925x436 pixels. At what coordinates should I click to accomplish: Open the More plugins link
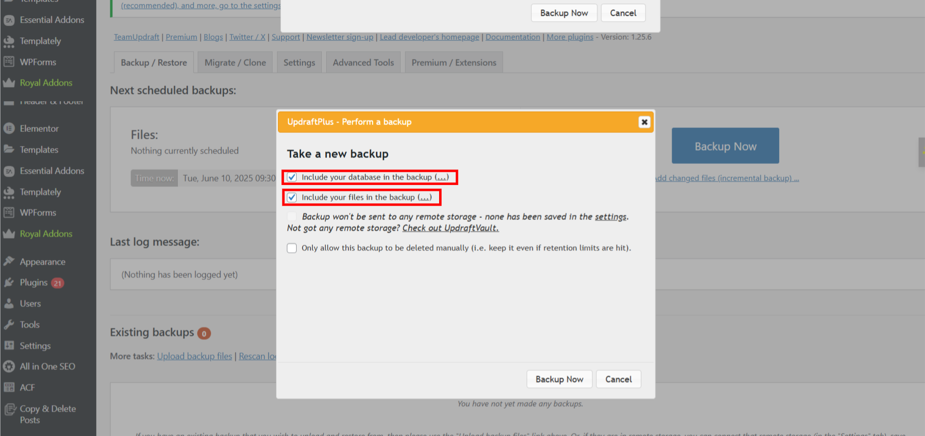point(570,37)
